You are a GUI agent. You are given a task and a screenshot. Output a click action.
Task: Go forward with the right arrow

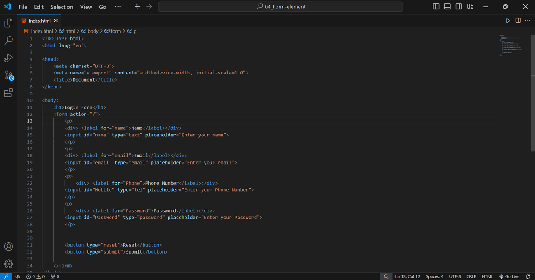coord(149,7)
